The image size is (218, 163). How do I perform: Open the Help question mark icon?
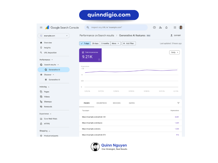pos(154,28)
